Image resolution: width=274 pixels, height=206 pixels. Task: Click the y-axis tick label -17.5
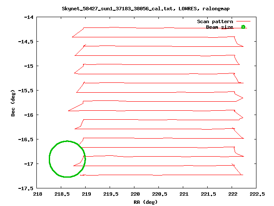[26, 188]
